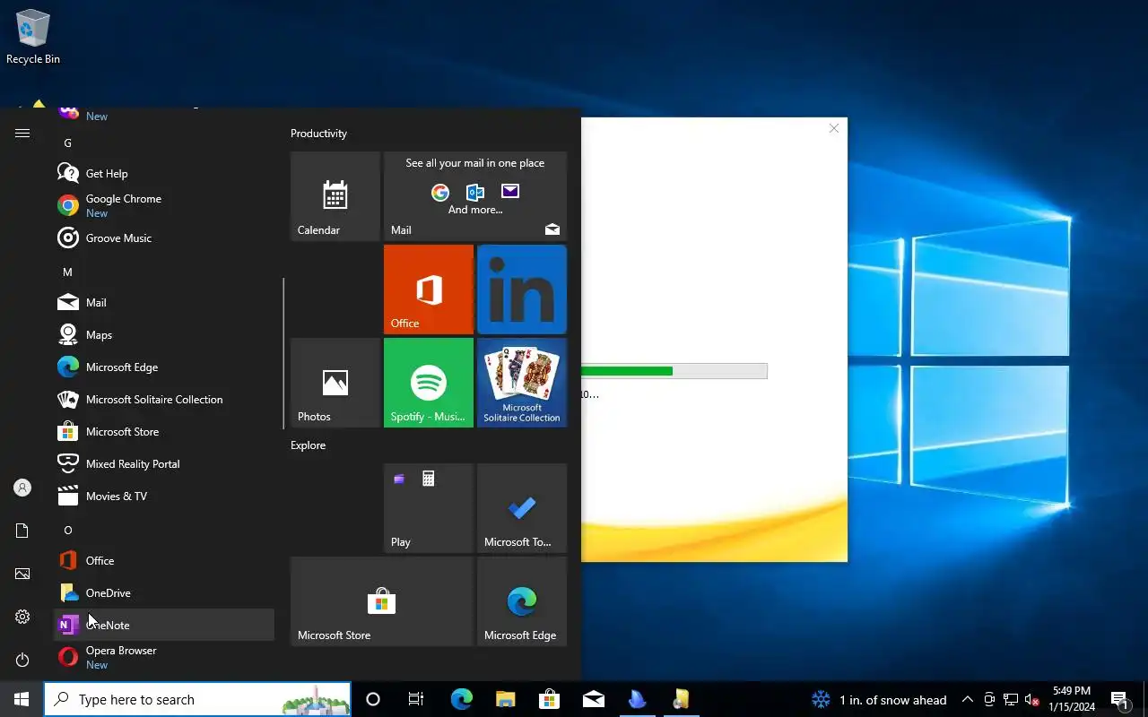Focus the Type here to search box
Screen dimensions: 1148x717
click(x=197, y=699)
